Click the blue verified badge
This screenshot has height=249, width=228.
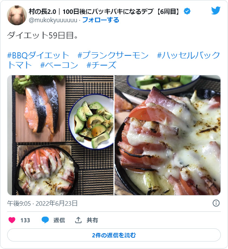(187, 11)
